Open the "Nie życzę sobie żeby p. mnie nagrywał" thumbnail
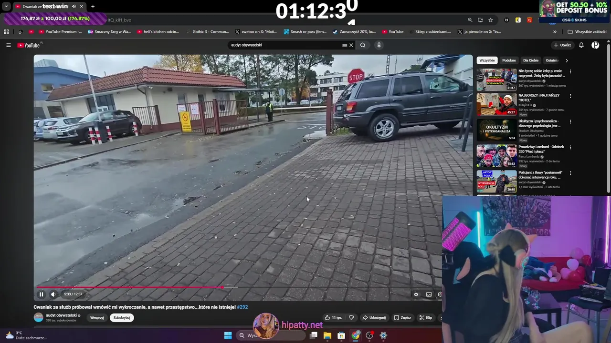 pos(496,80)
